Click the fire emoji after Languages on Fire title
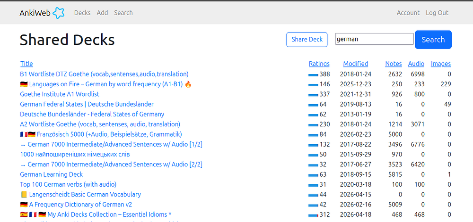 click(188, 84)
